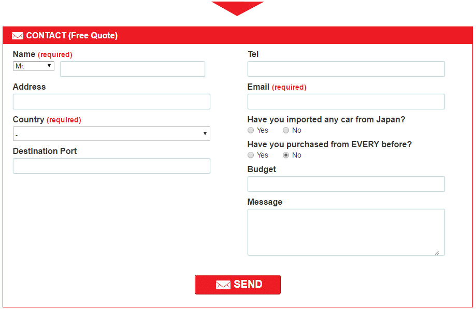Select No for purchased from EVERY before
Image resolution: width=476 pixels, height=309 pixels.
tap(286, 155)
